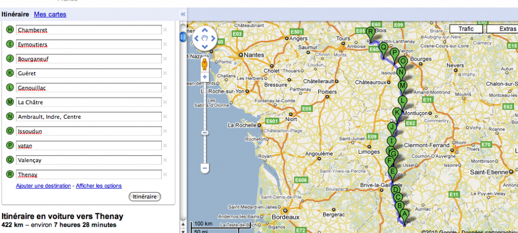Click map marker A near Figeac

(405, 215)
